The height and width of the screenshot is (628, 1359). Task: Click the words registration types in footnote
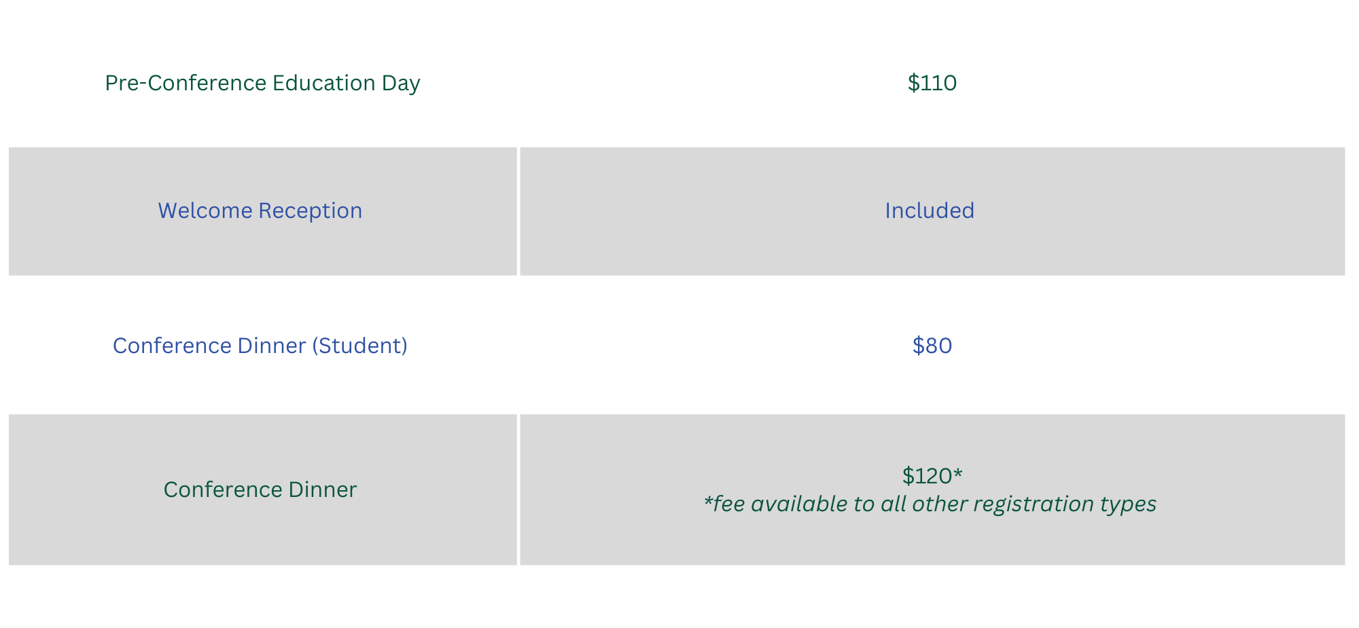1064,504
